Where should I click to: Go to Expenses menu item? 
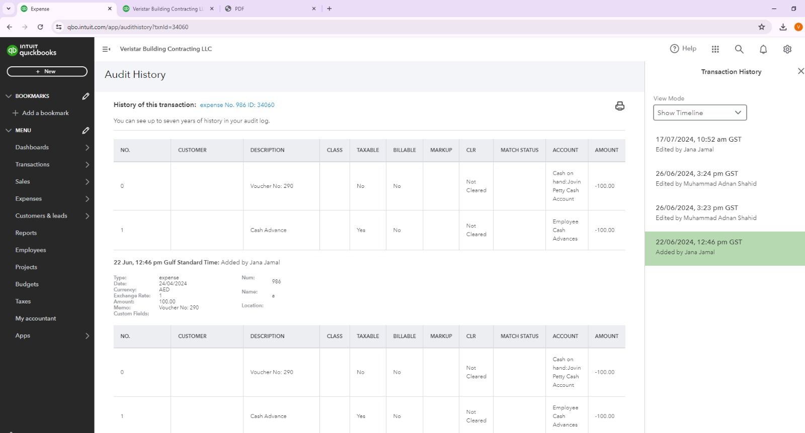coord(29,198)
